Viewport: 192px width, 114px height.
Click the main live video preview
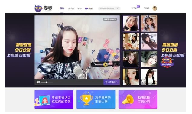pos(77,47)
